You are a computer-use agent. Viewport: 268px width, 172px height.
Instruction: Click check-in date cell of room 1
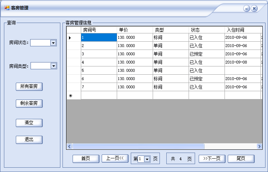click(x=242, y=37)
